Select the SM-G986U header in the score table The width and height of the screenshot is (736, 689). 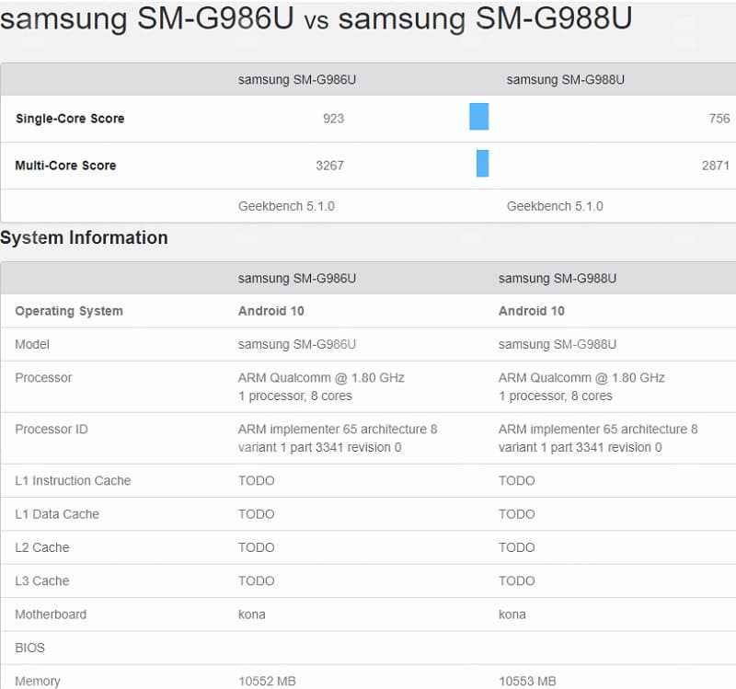(296, 80)
